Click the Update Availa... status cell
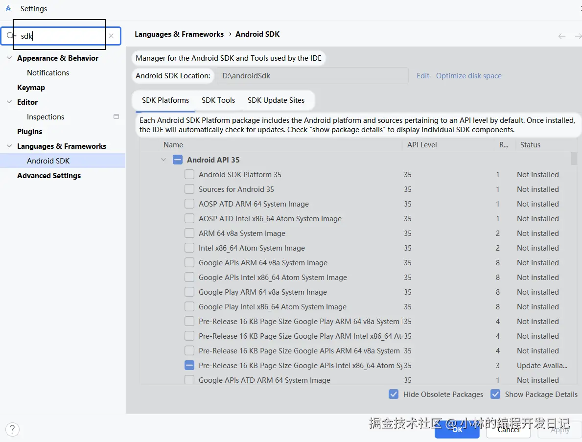 [542, 366]
